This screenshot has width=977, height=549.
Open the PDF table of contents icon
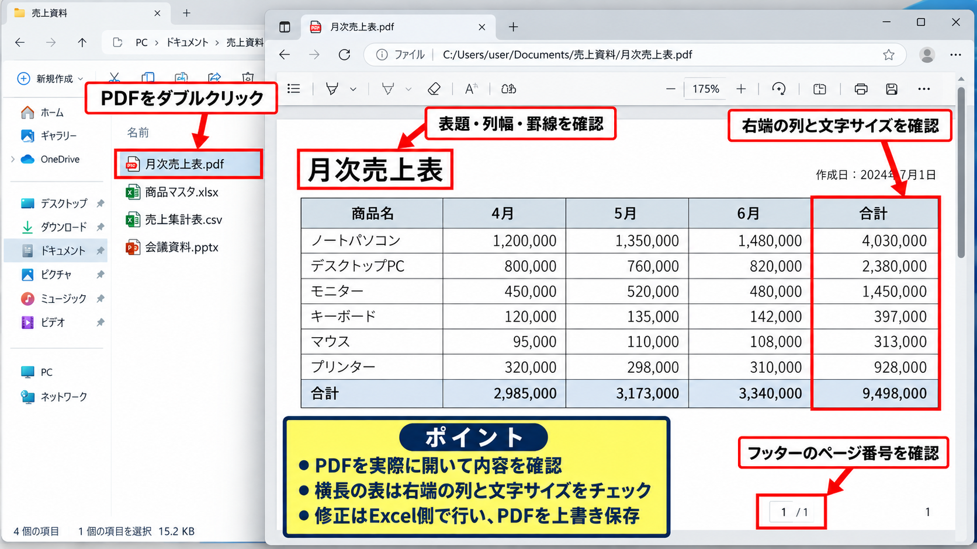tap(294, 89)
